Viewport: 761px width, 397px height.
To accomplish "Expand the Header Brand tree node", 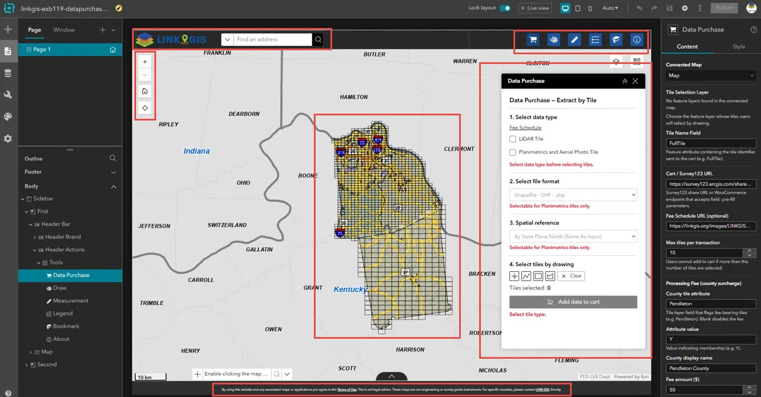I will pos(35,237).
